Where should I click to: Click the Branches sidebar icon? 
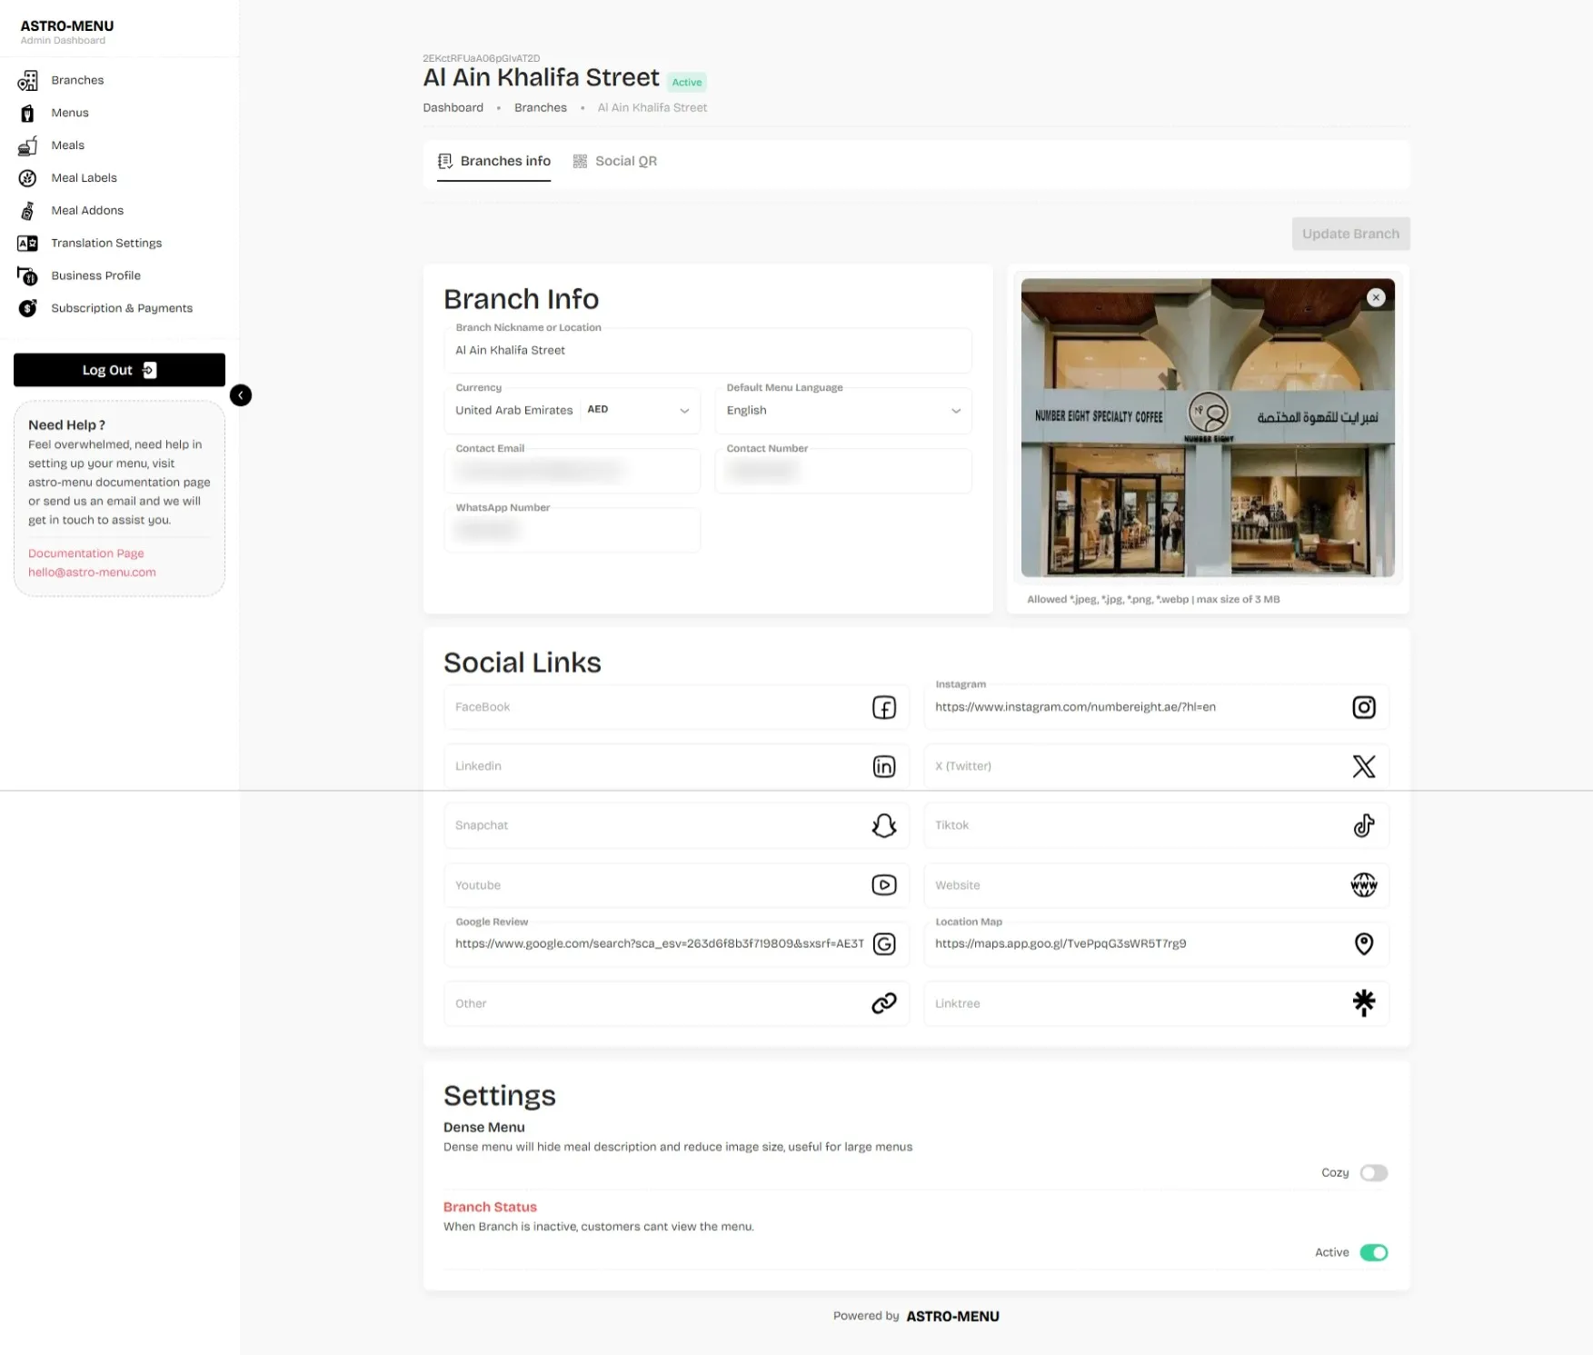pos(27,81)
